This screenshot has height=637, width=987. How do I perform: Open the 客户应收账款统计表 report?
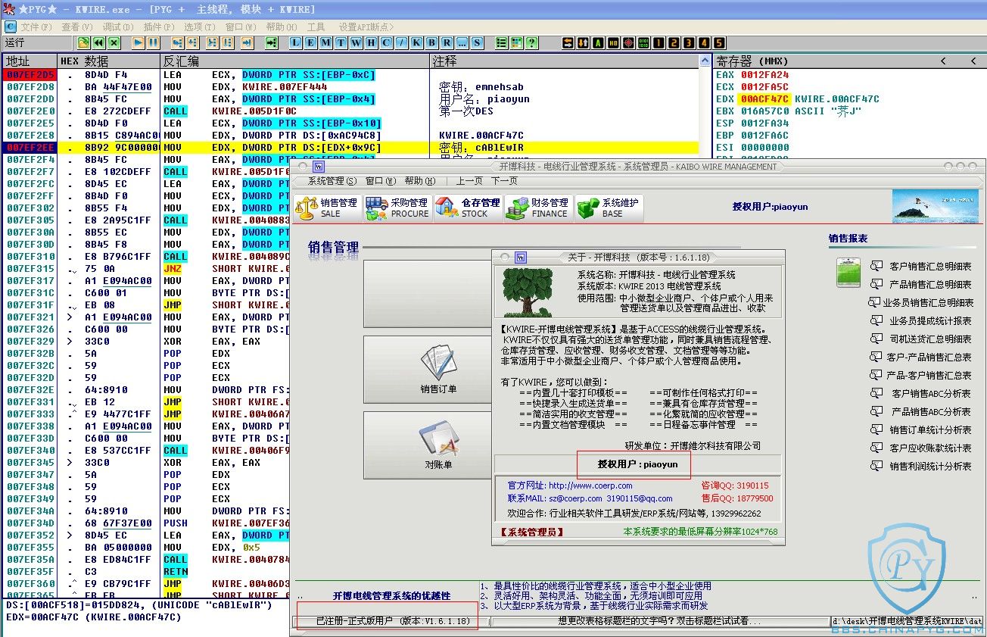(930, 448)
